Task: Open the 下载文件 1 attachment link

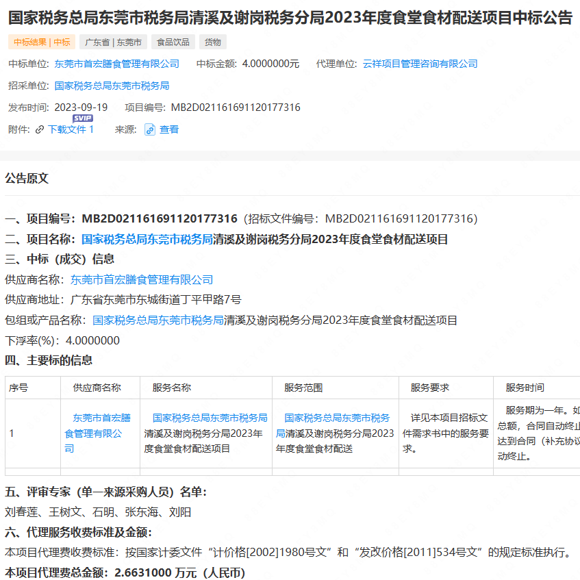Action: pyautogui.click(x=70, y=129)
